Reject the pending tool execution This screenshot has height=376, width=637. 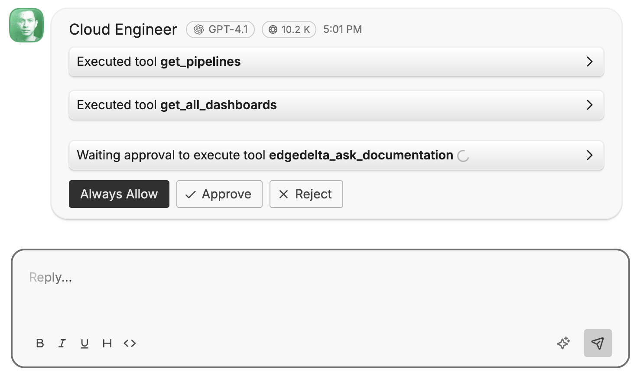306,194
